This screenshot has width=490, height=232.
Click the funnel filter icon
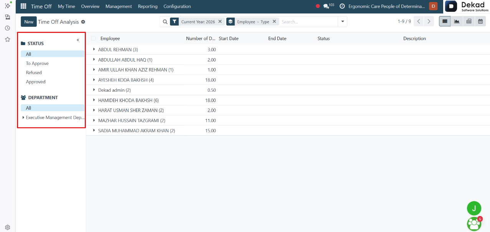click(x=174, y=22)
